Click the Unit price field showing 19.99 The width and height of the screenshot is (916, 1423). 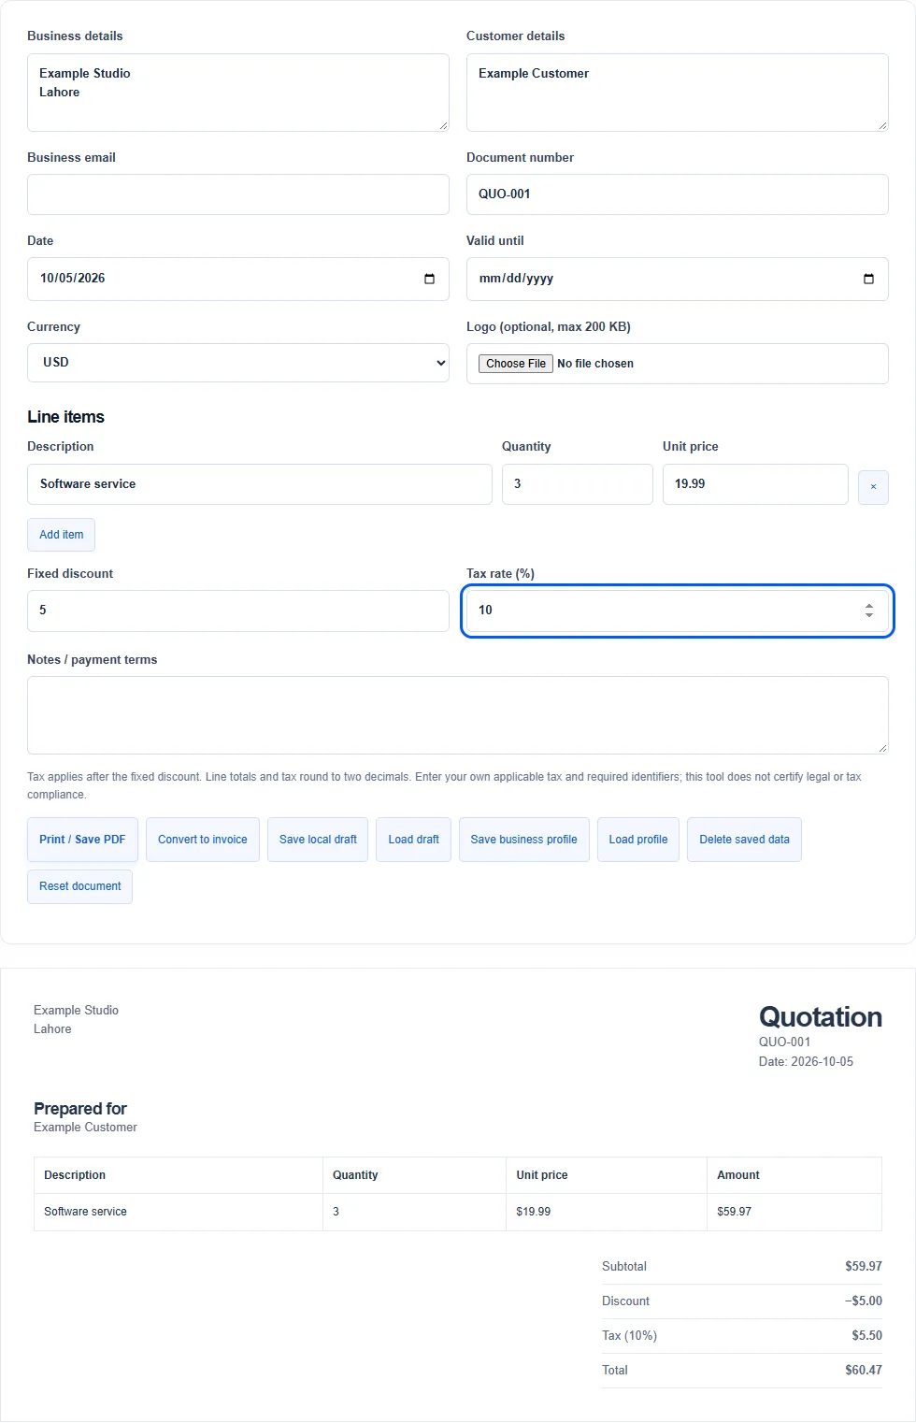tap(755, 484)
